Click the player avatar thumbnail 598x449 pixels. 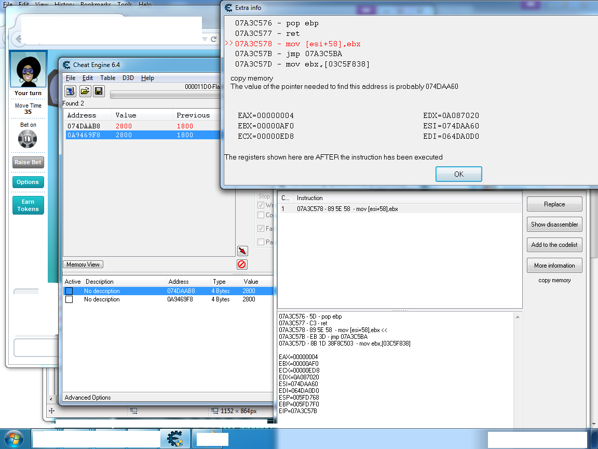(28, 70)
